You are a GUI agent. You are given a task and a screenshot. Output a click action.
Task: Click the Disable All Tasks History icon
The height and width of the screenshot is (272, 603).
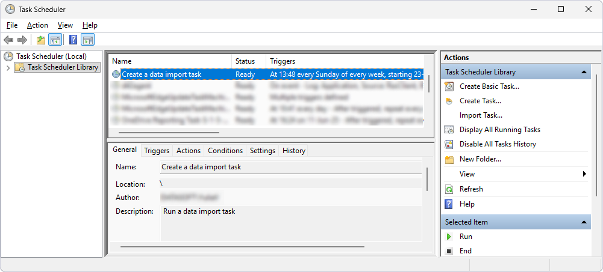[449, 145]
